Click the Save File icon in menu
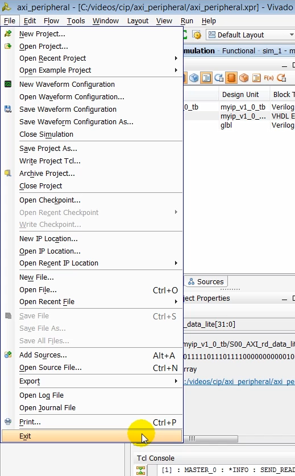The height and width of the screenshot is (476, 295). (x=8, y=315)
